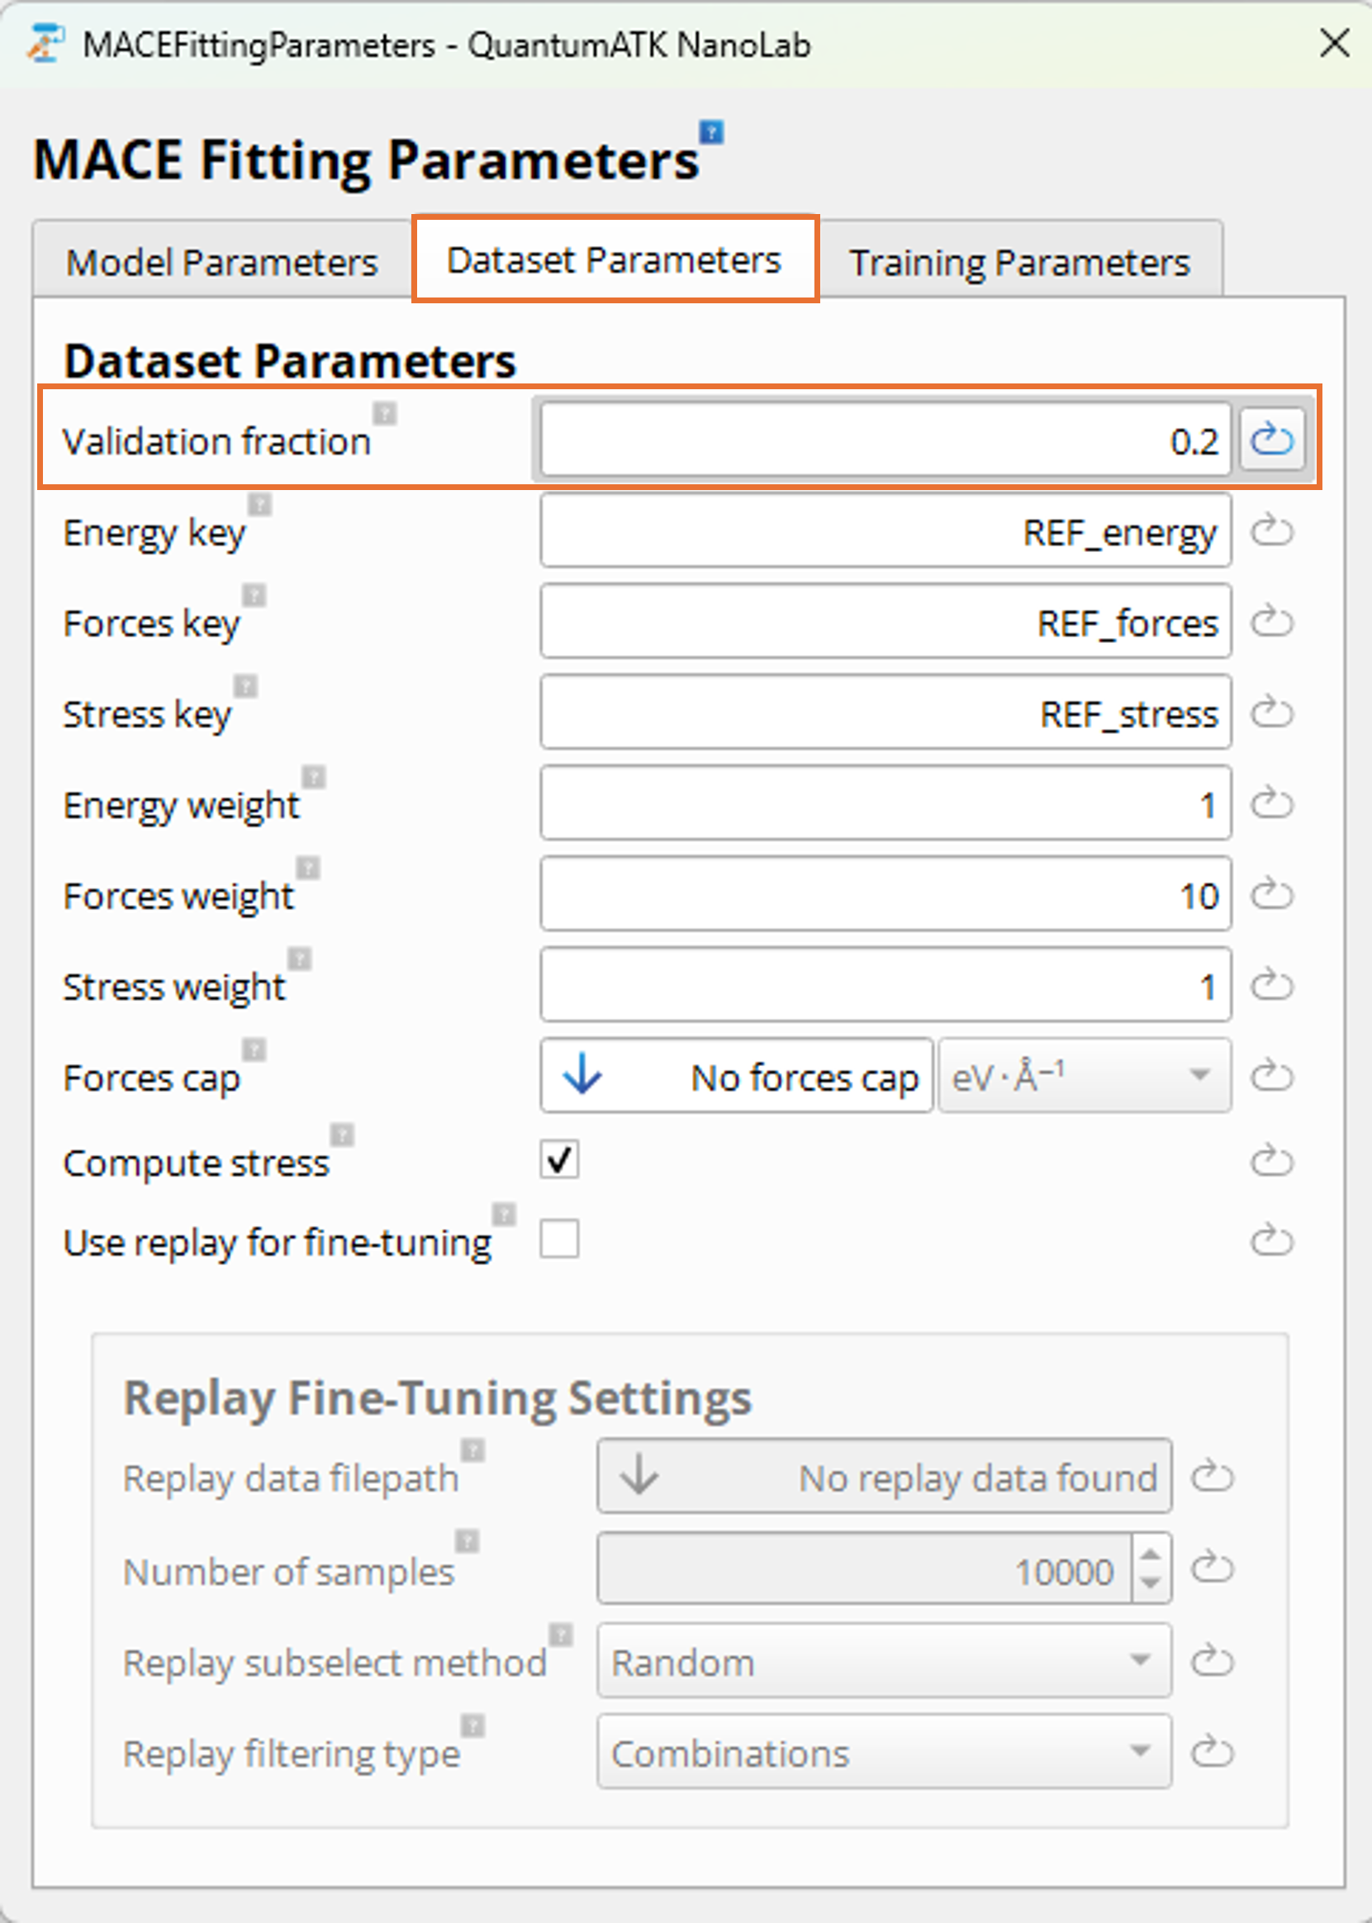This screenshot has height=1923, width=1372.
Task: Open the Forces cap unit dropdown
Action: click(1084, 1076)
